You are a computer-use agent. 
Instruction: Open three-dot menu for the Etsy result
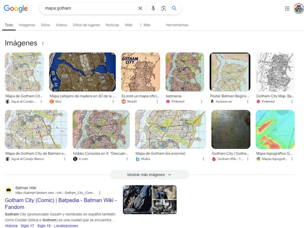113,101
